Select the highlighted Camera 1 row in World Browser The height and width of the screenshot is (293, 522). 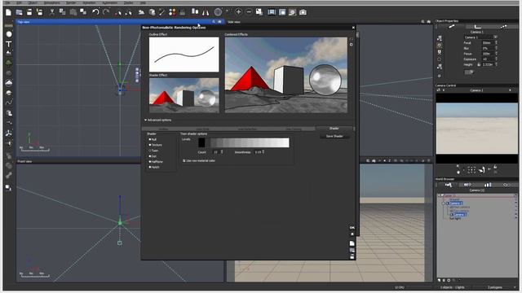(x=455, y=203)
